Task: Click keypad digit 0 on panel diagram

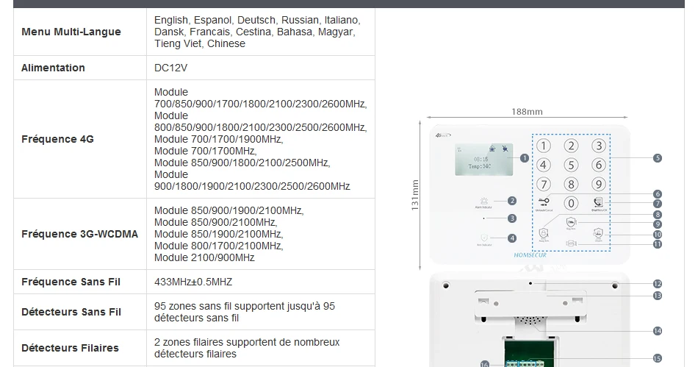Action: tap(571, 204)
